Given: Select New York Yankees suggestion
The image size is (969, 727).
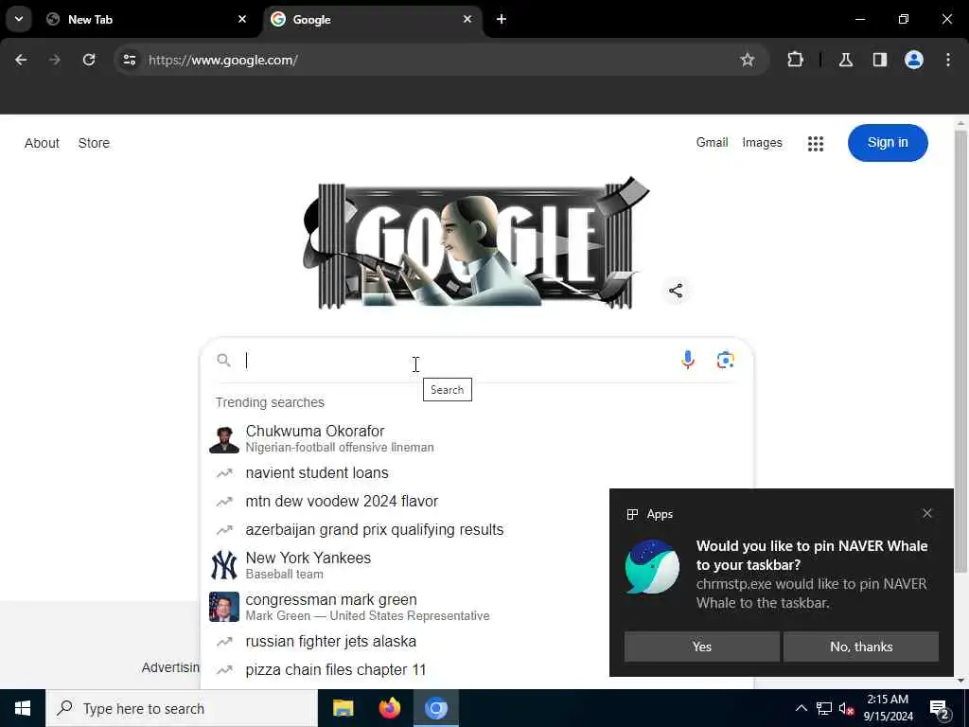Looking at the screenshot, I should click(x=405, y=565).
